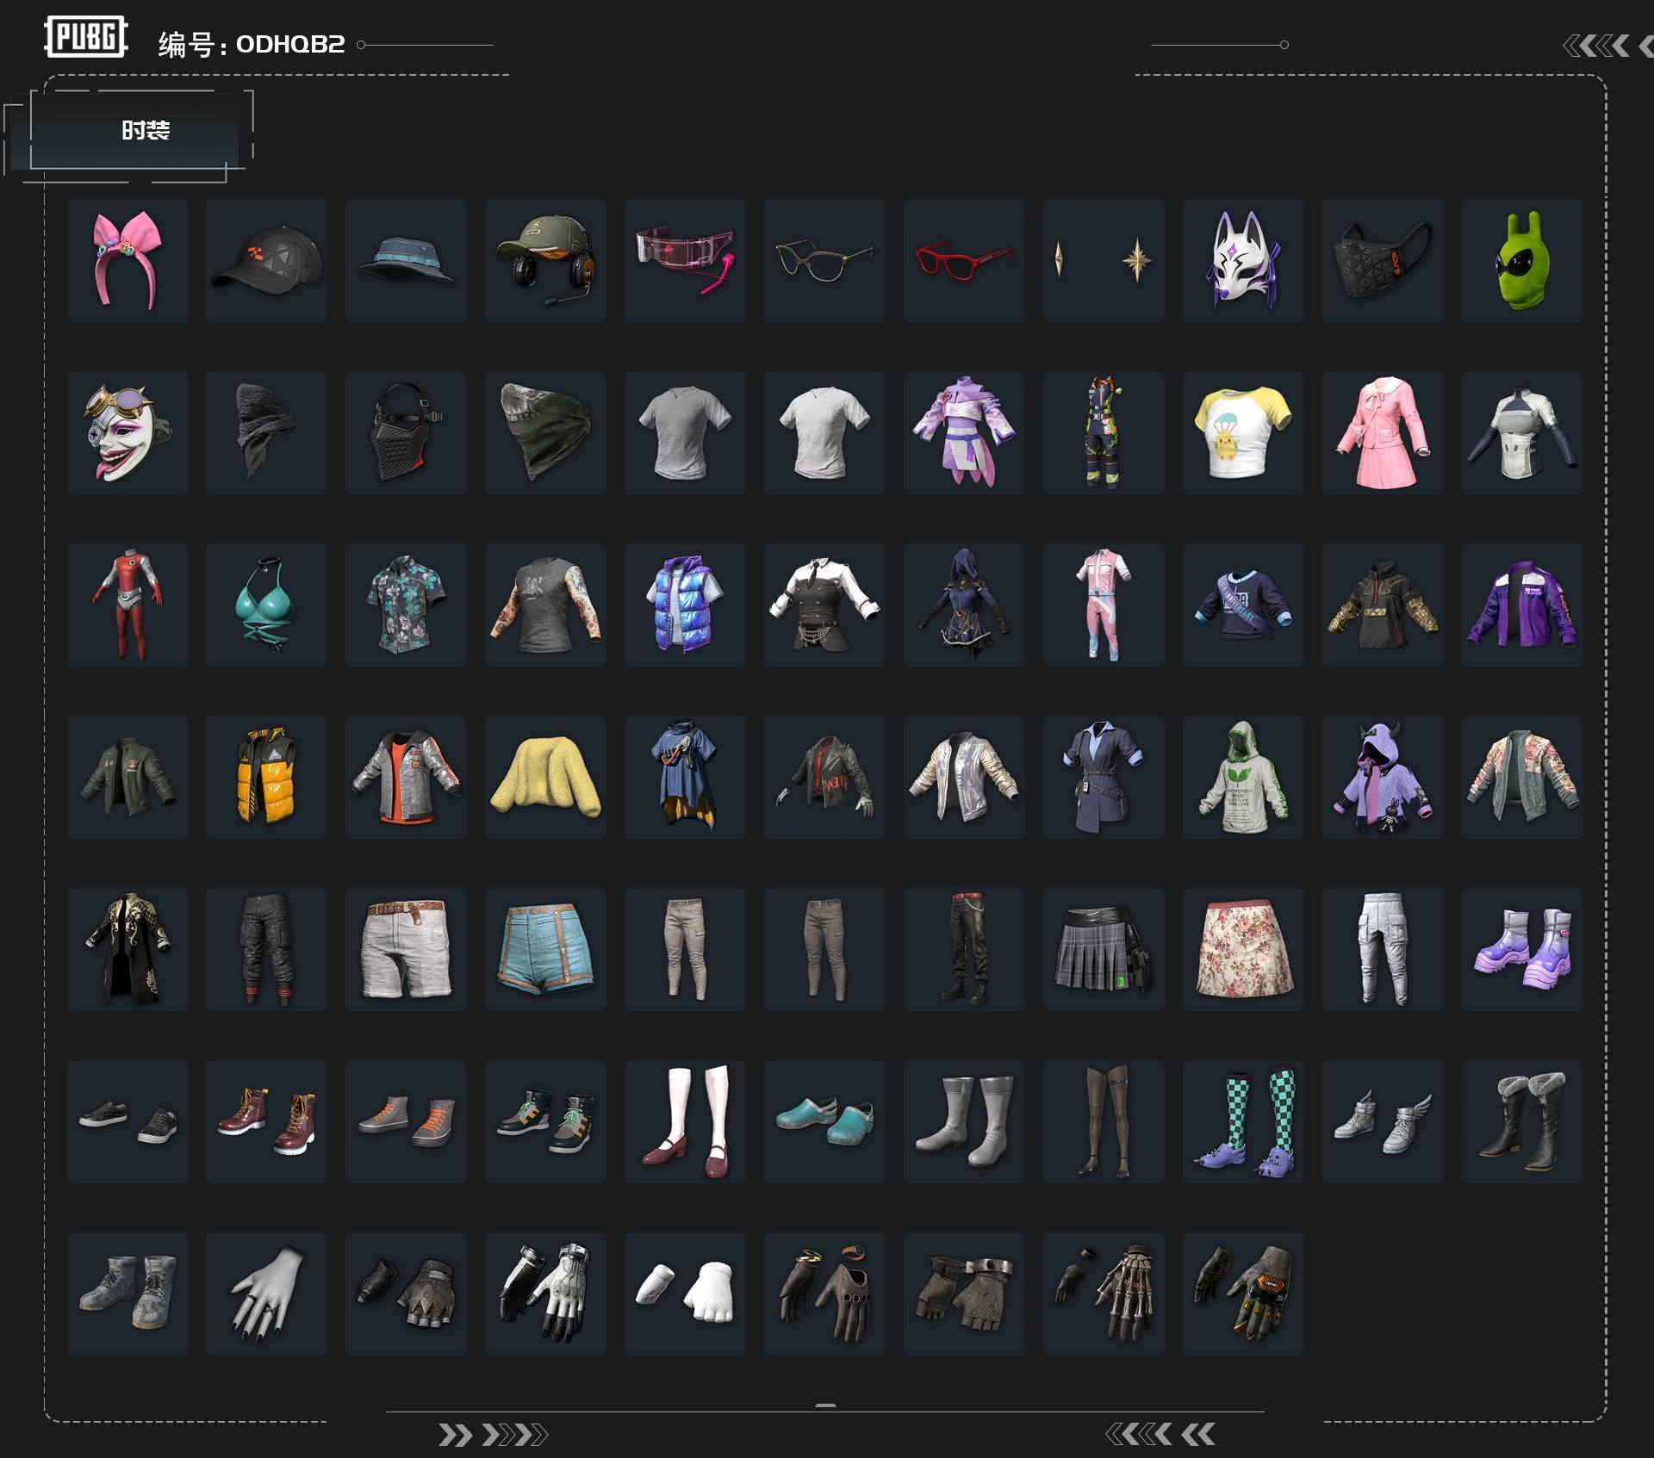
Task: Select the military cap with headset
Action: click(545, 260)
